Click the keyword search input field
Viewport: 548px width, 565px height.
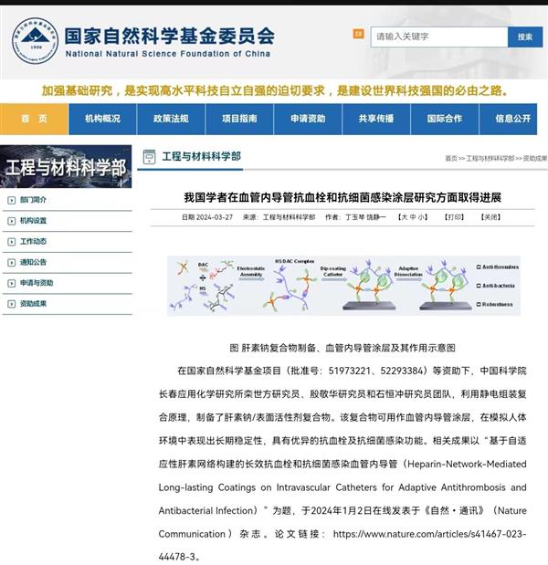point(438,37)
